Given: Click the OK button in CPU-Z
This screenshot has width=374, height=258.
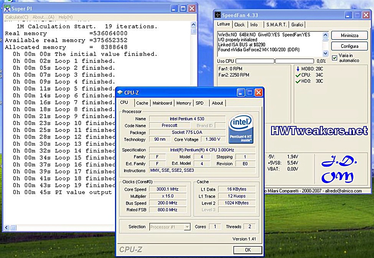Looking at the screenshot, I should (x=248, y=250).
